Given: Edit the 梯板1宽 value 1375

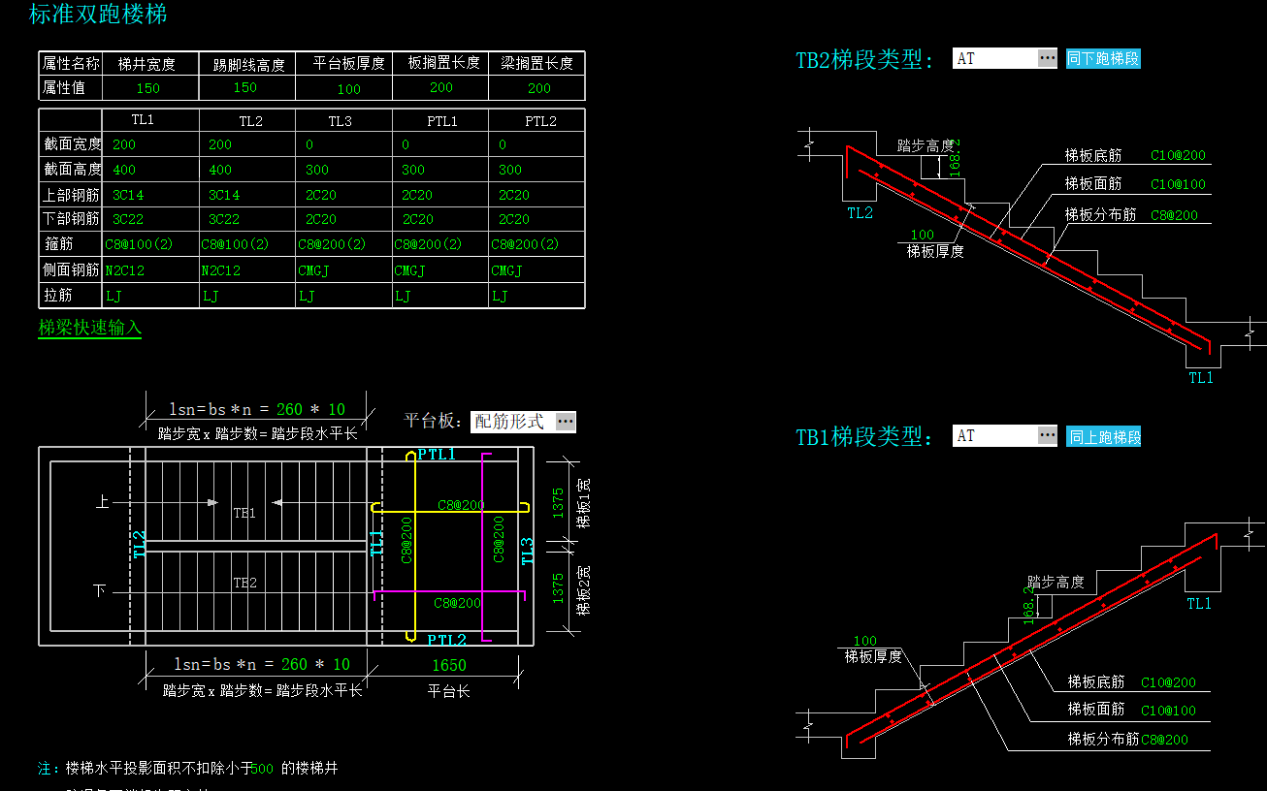Looking at the screenshot, I should (x=558, y=503).
